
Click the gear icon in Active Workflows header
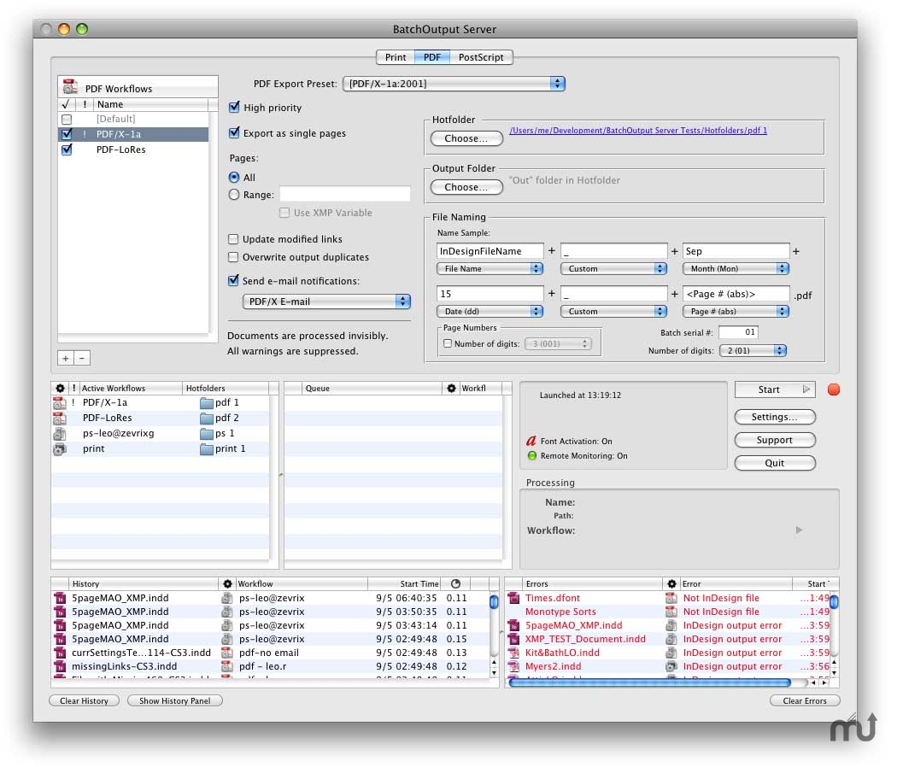pos(60,389)
